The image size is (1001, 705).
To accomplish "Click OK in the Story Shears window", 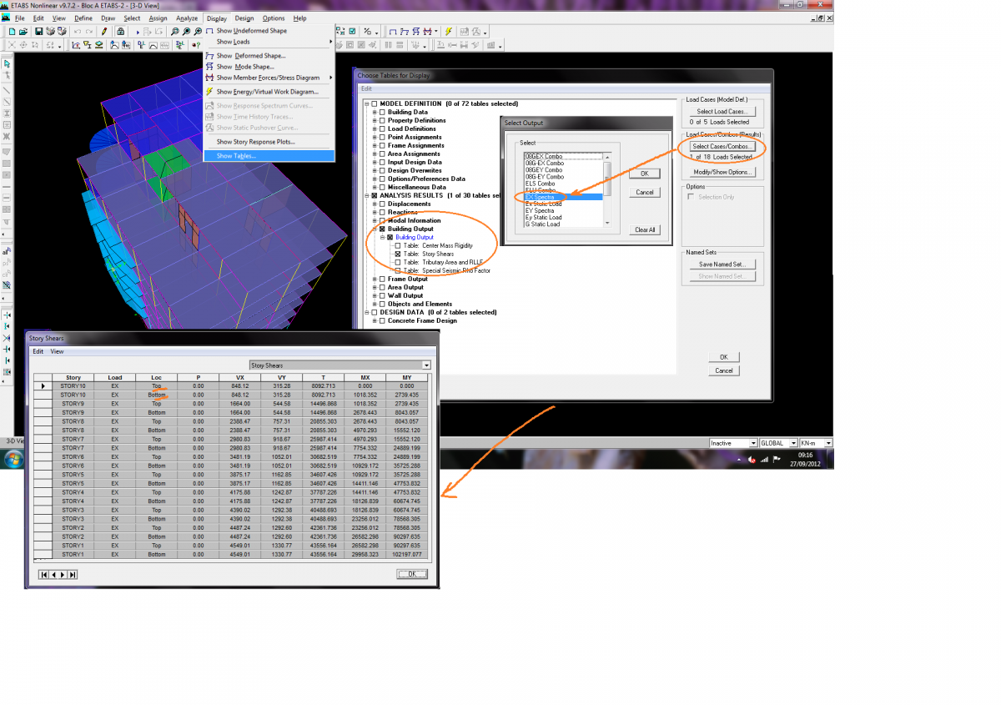I will (412, 574).
